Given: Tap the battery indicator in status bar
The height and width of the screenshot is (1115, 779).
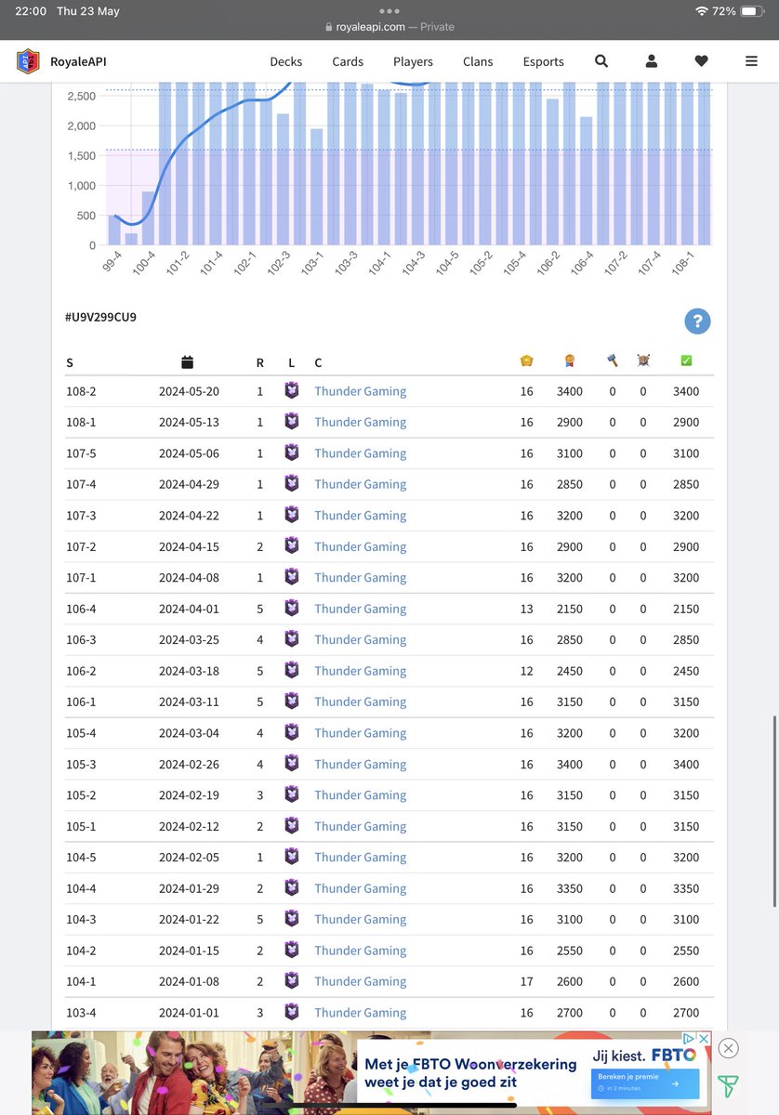Looking at the screenshot, I should (x=754, y=11).
